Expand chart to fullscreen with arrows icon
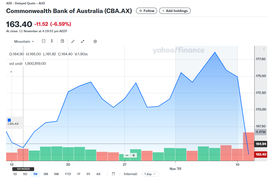Image resolution: width=270 pixels, height=181 pixels. [82, 41]
